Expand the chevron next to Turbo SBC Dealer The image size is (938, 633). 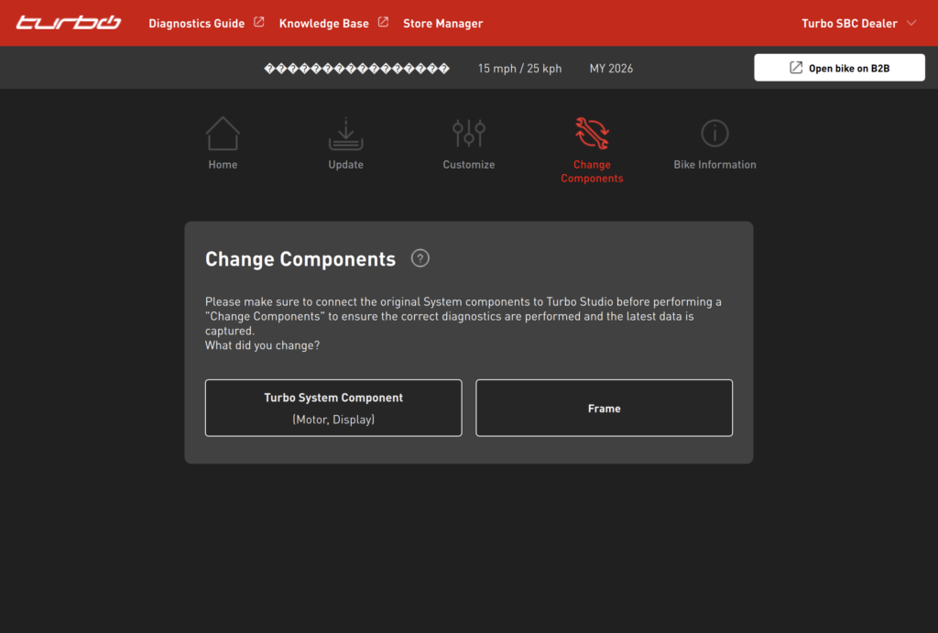[911, 23]
